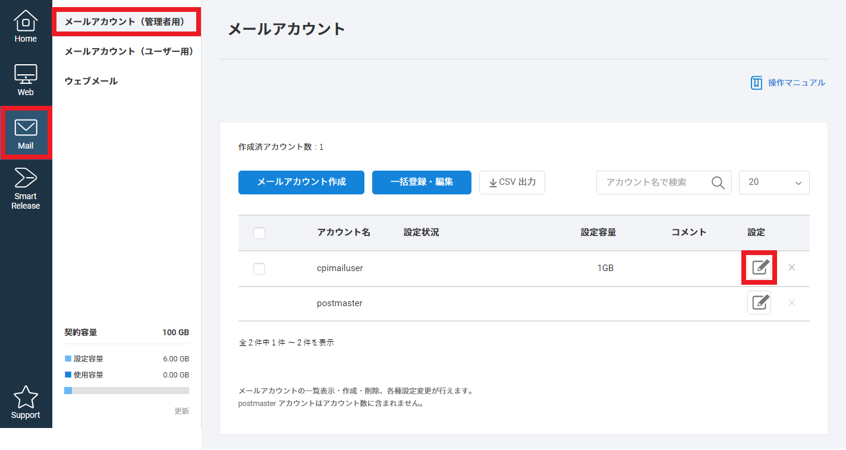Click the search magnifier icon

(x=718, y=182)
